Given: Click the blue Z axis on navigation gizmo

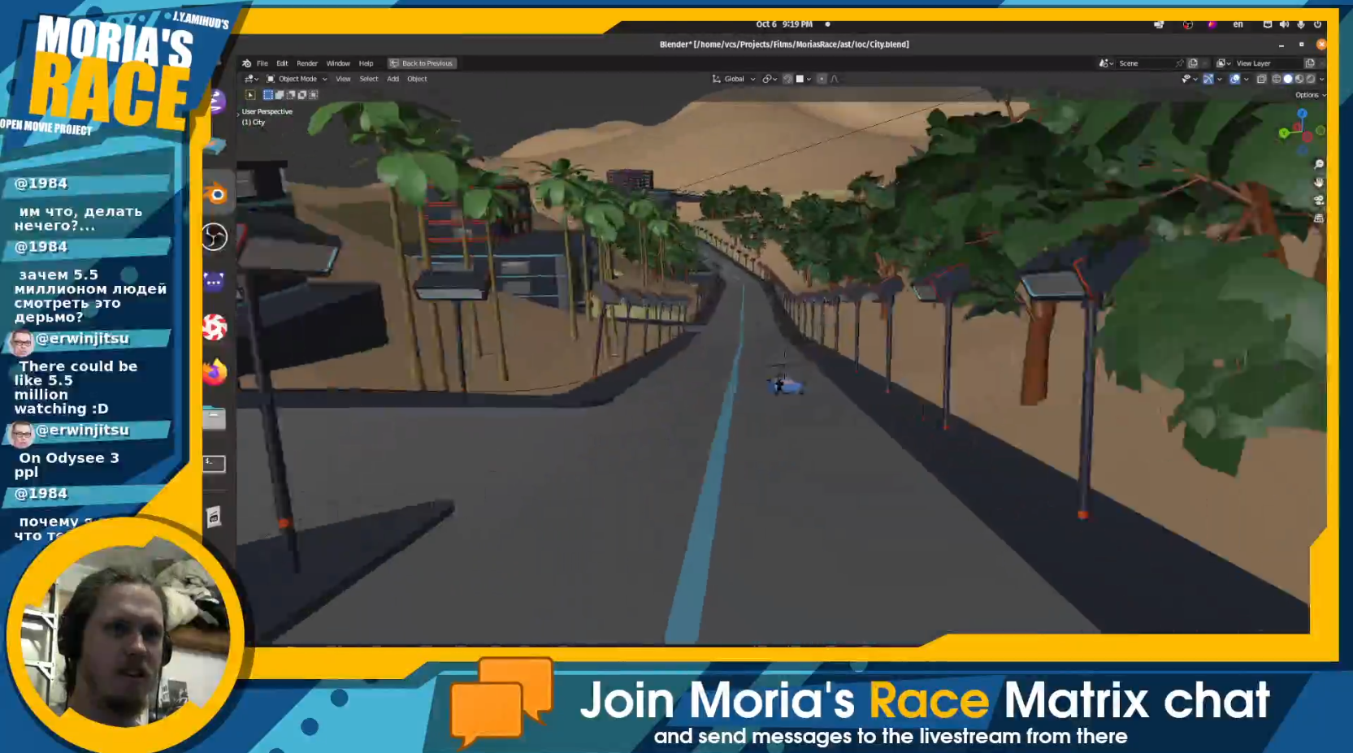Looking at the screenshot, I should point(1302,114).
